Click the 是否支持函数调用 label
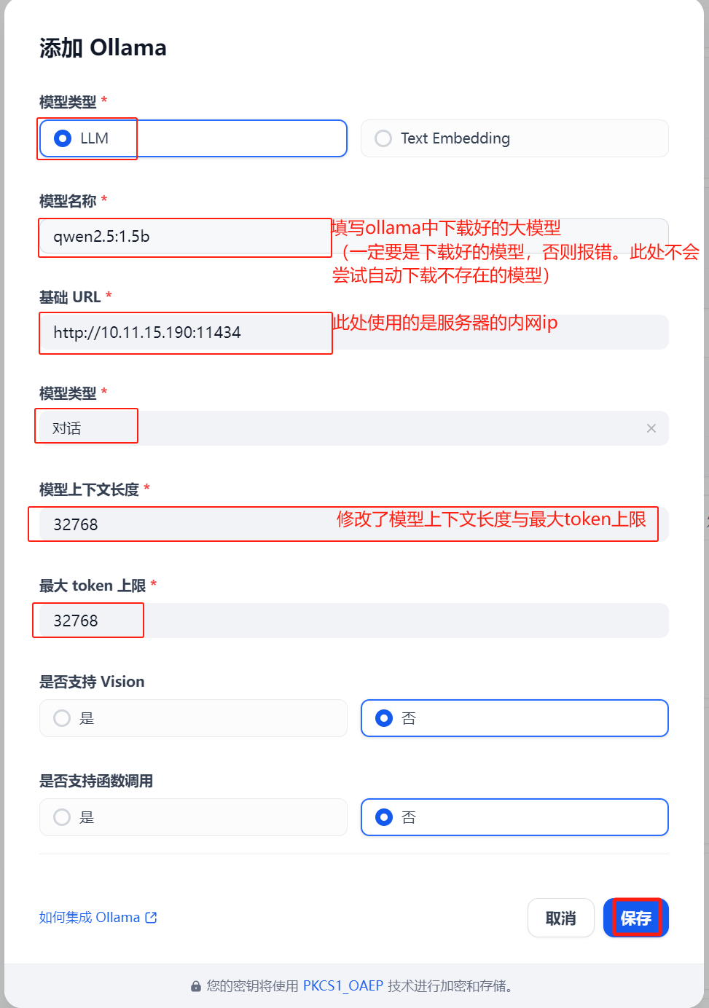709x1008 pixels. coord(96,781)
